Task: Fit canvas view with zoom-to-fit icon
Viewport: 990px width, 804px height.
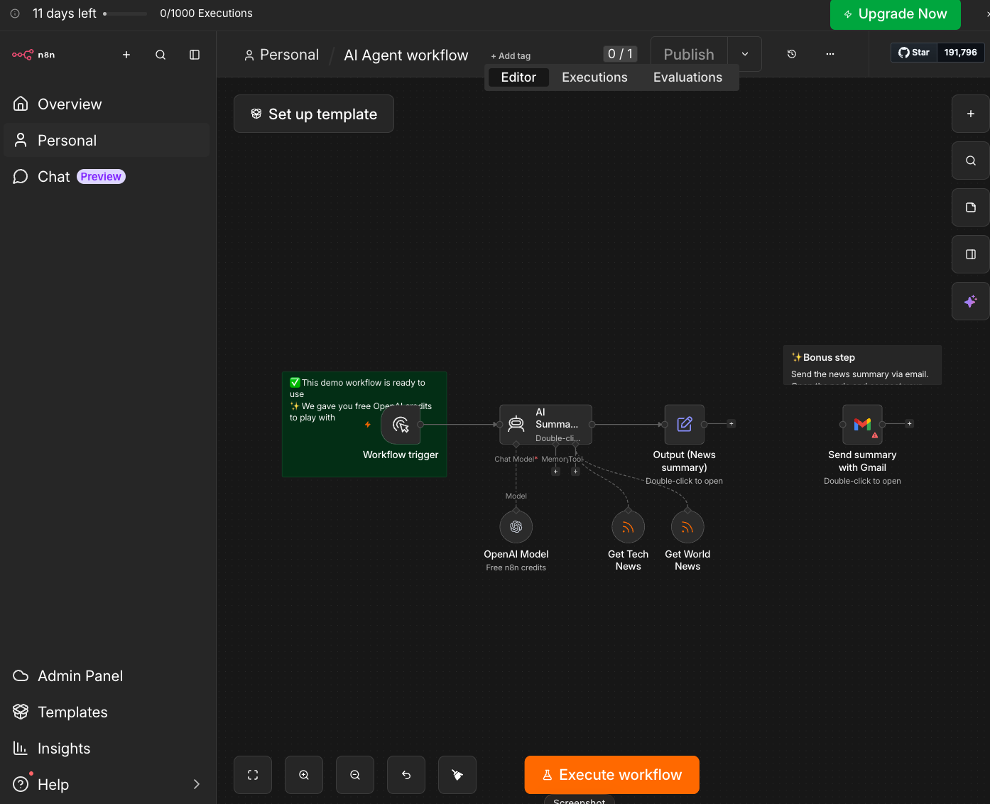Action: coord(253,775)
